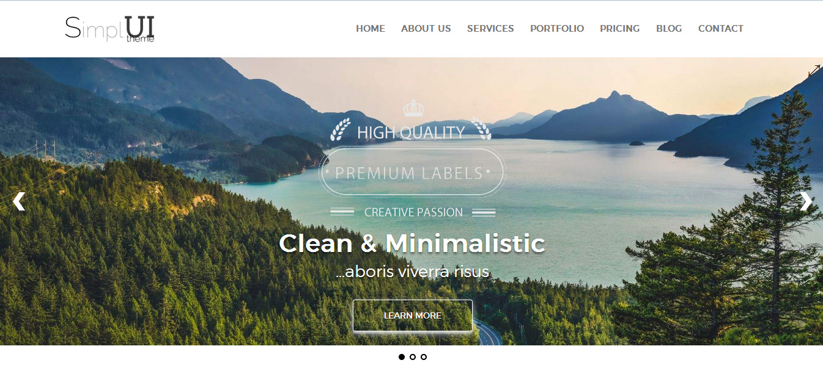Select the third slider dot
The width and height of the screenshot is (823, 371).
pos(424,357)
